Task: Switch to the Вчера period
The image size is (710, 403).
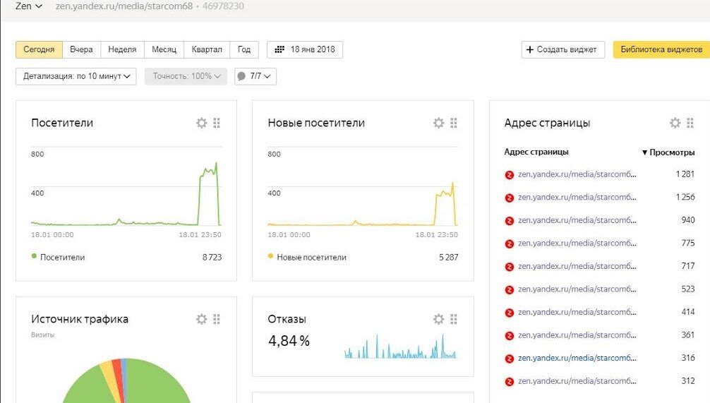Action: [x=81, y=49]
